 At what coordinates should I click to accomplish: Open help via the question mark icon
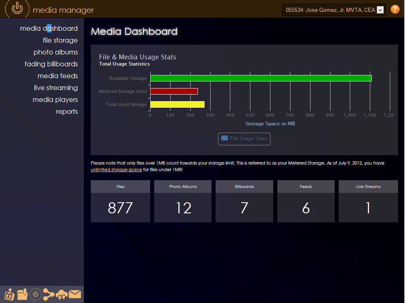pos(395,9)
